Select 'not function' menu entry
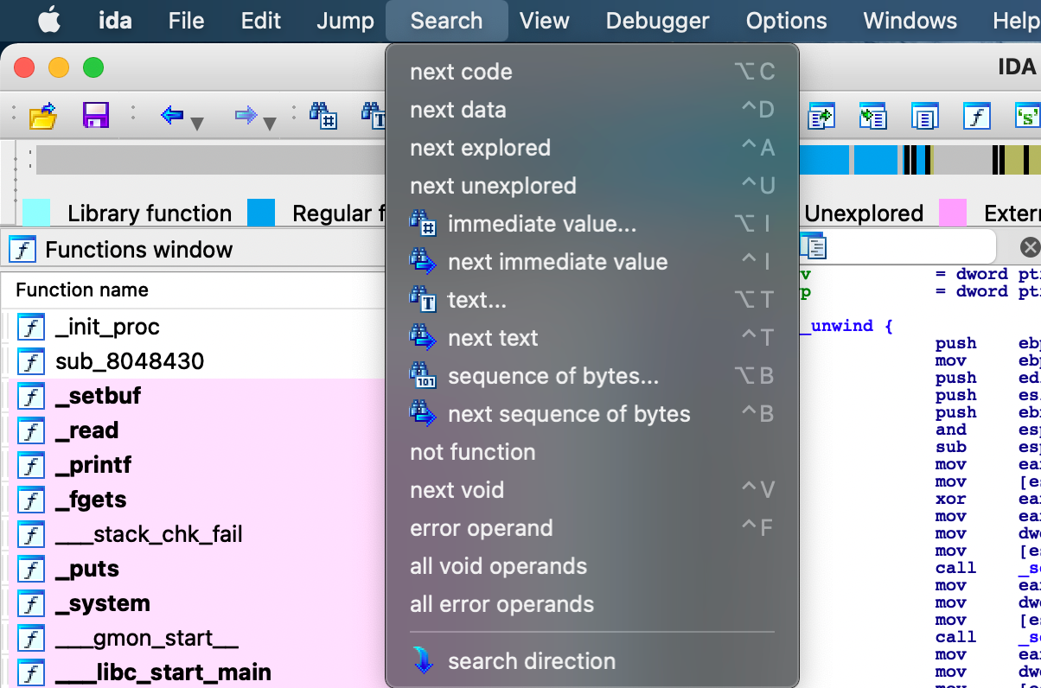The height and width of the screenshot is (688, 1041). click(x=592, y=452)
